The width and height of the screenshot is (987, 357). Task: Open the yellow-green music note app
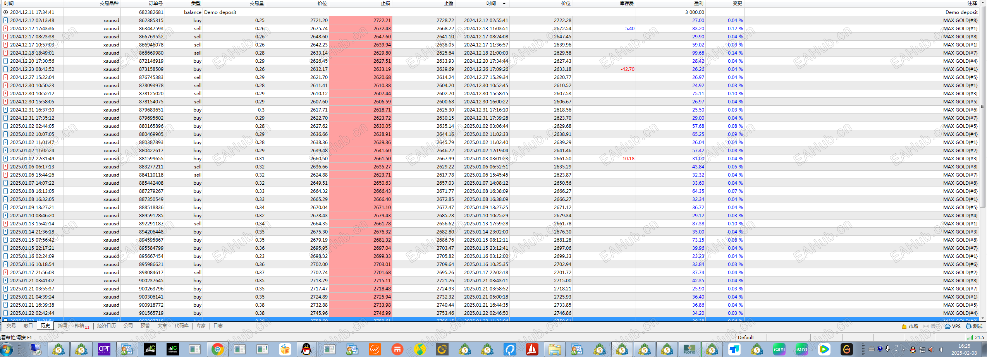(x=420, y=349)
